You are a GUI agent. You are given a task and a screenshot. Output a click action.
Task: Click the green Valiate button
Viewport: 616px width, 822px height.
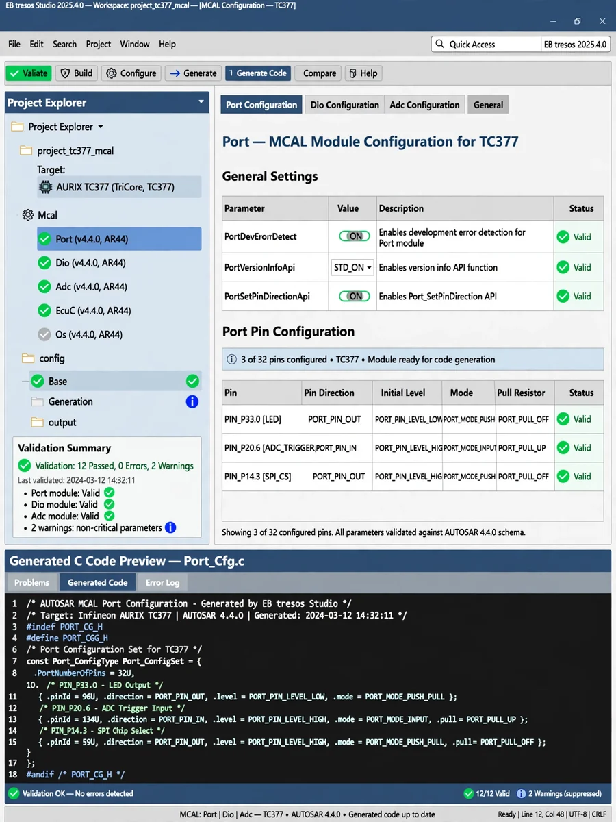click(x=29, y=73)
